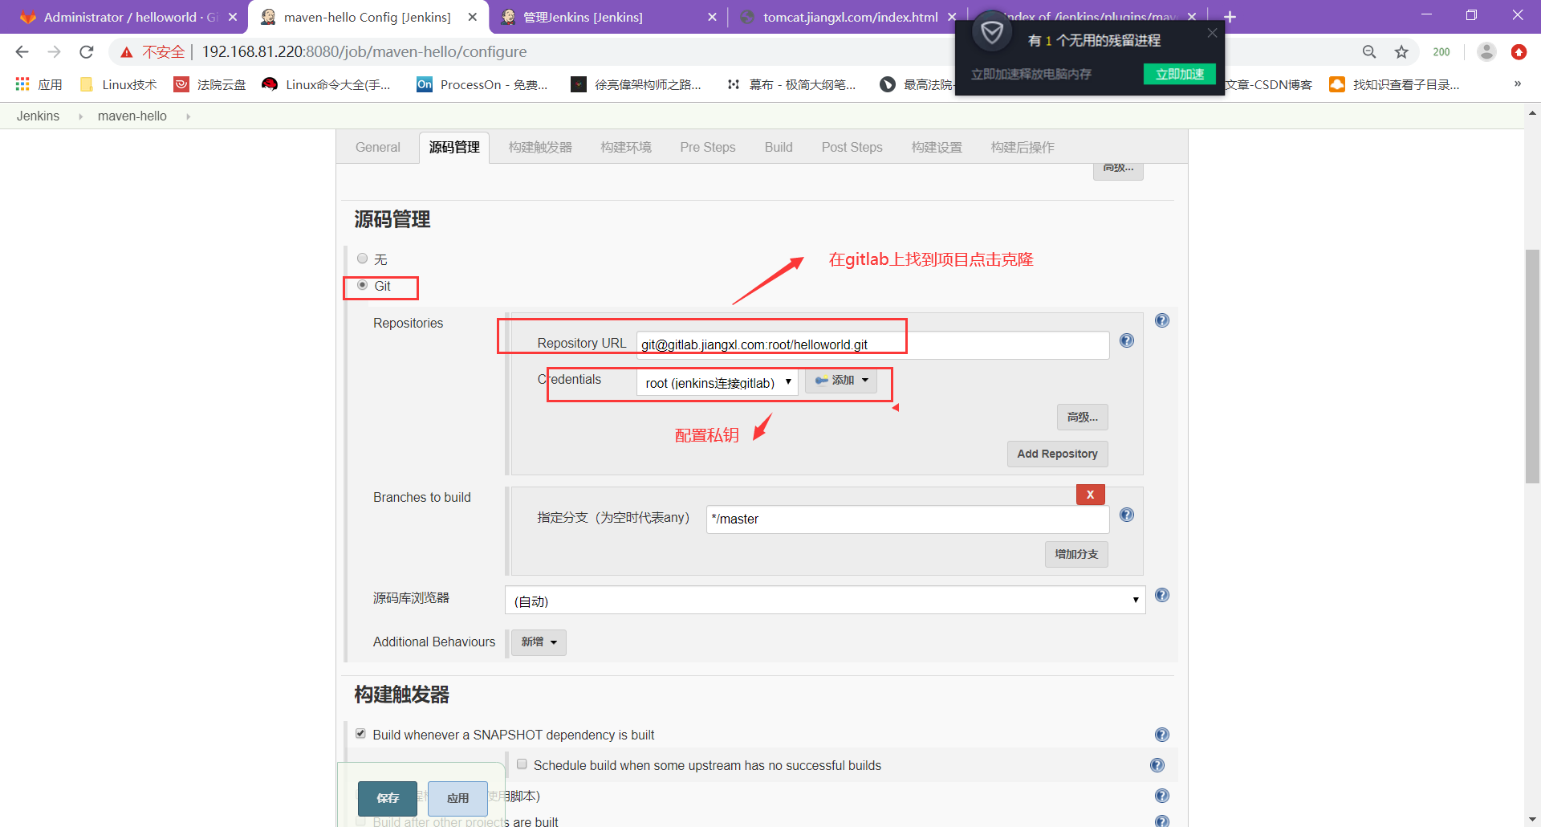This screenshot has height=827, width=1541.
Task: Expand the Jenkins breadcrumb arrow
Action: tap(80, 116)
